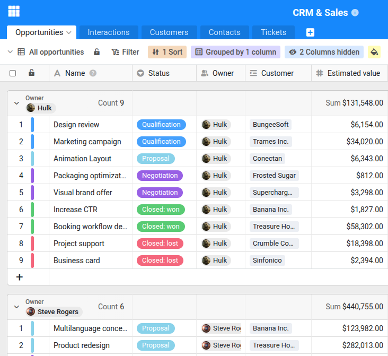Click the table view grid icon
388x356 pixels.
(x=21, y=52)
